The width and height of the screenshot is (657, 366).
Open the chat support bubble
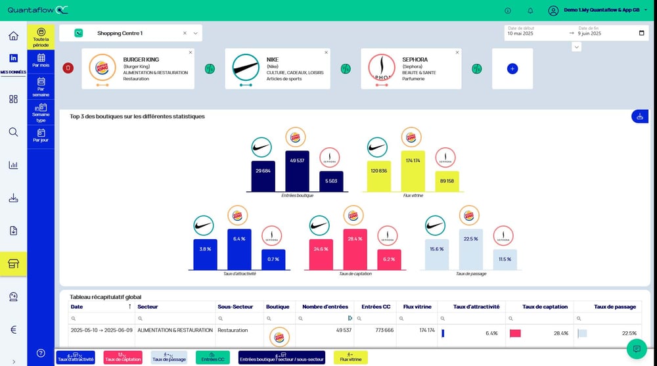click(637, 349)
